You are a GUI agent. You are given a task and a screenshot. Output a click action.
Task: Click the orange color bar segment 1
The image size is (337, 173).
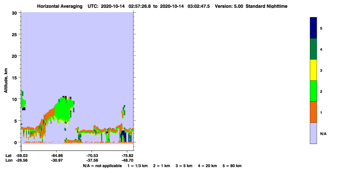(313, 112)
